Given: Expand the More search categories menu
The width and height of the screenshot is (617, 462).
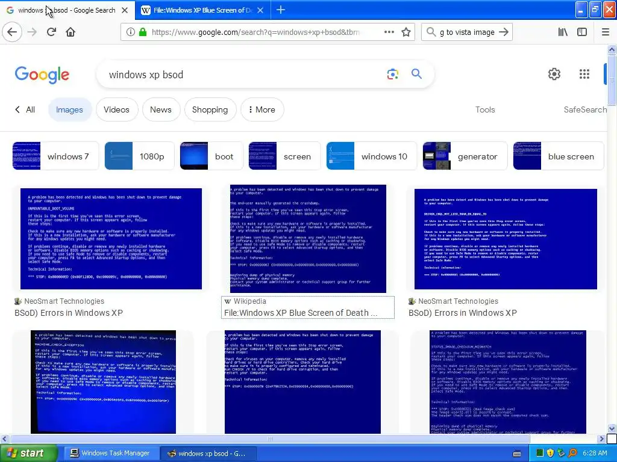Looking at the screenshot, I should 262,109.
